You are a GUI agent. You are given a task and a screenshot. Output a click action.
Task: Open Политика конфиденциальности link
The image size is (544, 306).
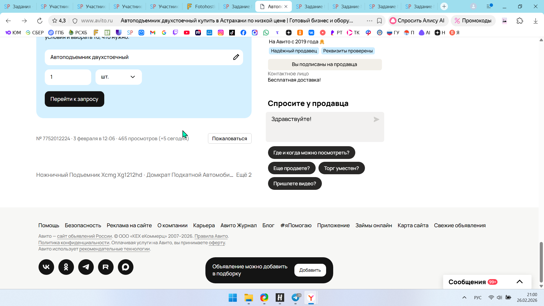[x=74, y=243]
